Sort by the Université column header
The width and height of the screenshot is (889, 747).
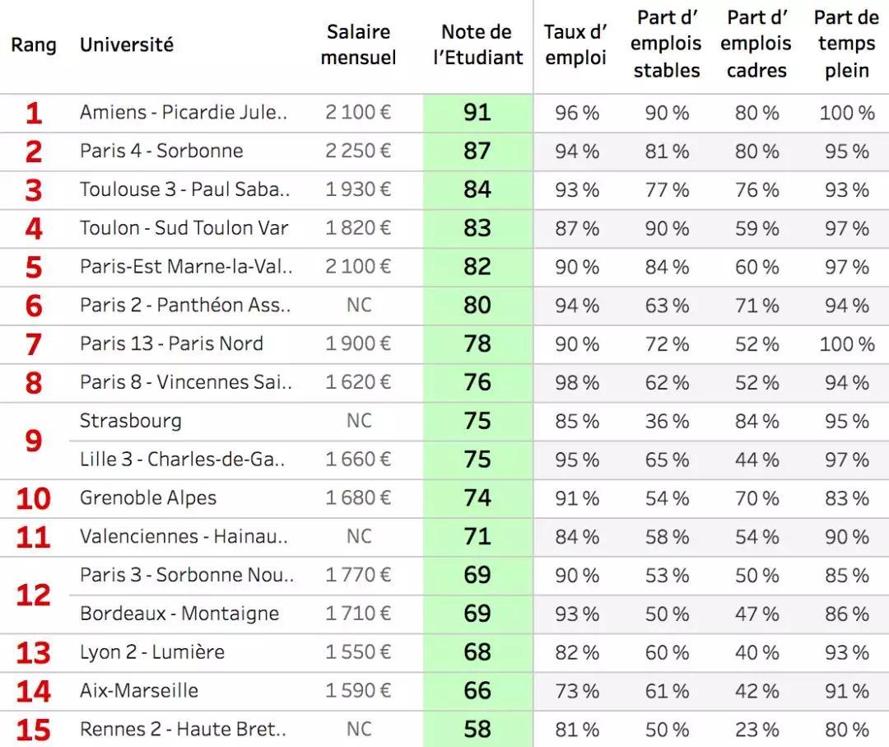126,44
